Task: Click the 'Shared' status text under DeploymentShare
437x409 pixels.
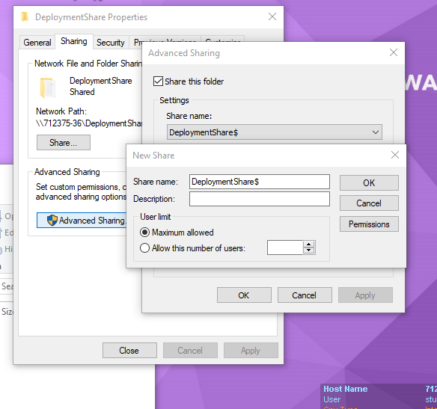Action: (82, 92)
